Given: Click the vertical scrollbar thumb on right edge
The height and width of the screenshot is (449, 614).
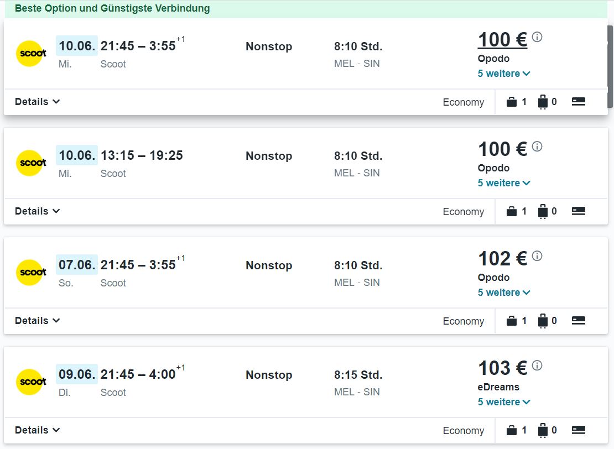Looking at the screenshot, I should tap(610, 66).
